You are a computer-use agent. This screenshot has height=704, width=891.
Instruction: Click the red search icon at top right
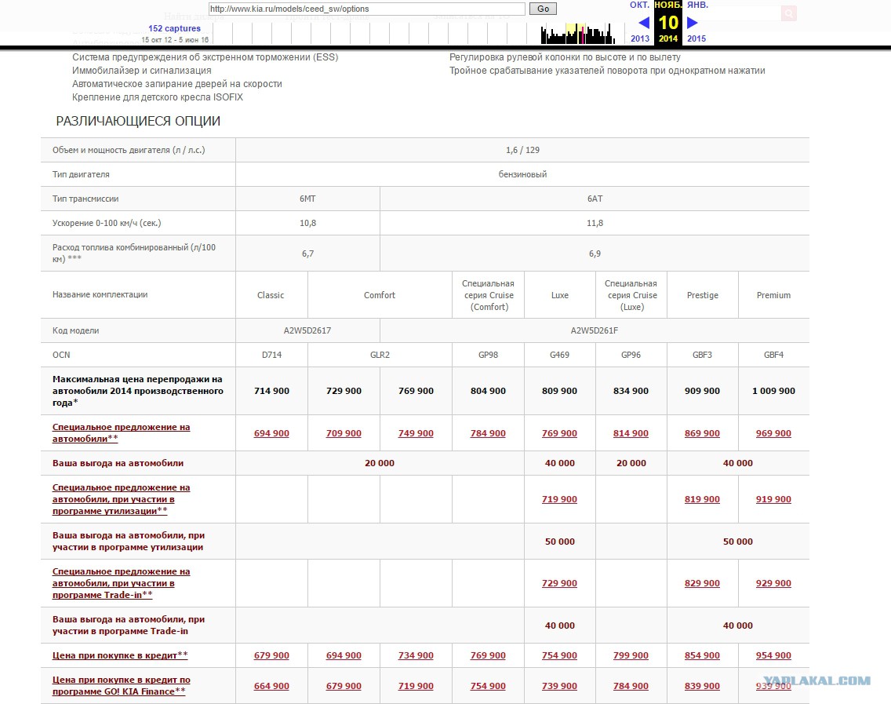click(x=789, y=13)
